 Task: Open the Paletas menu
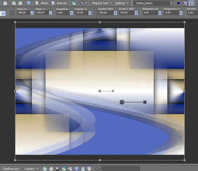pos(122,3)
